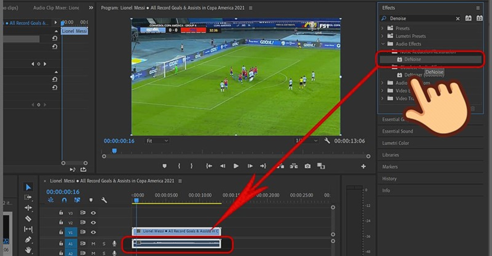Mark In point in Program Monitor
This screenshot has width=492, height=256.
(x=179, y=166)
